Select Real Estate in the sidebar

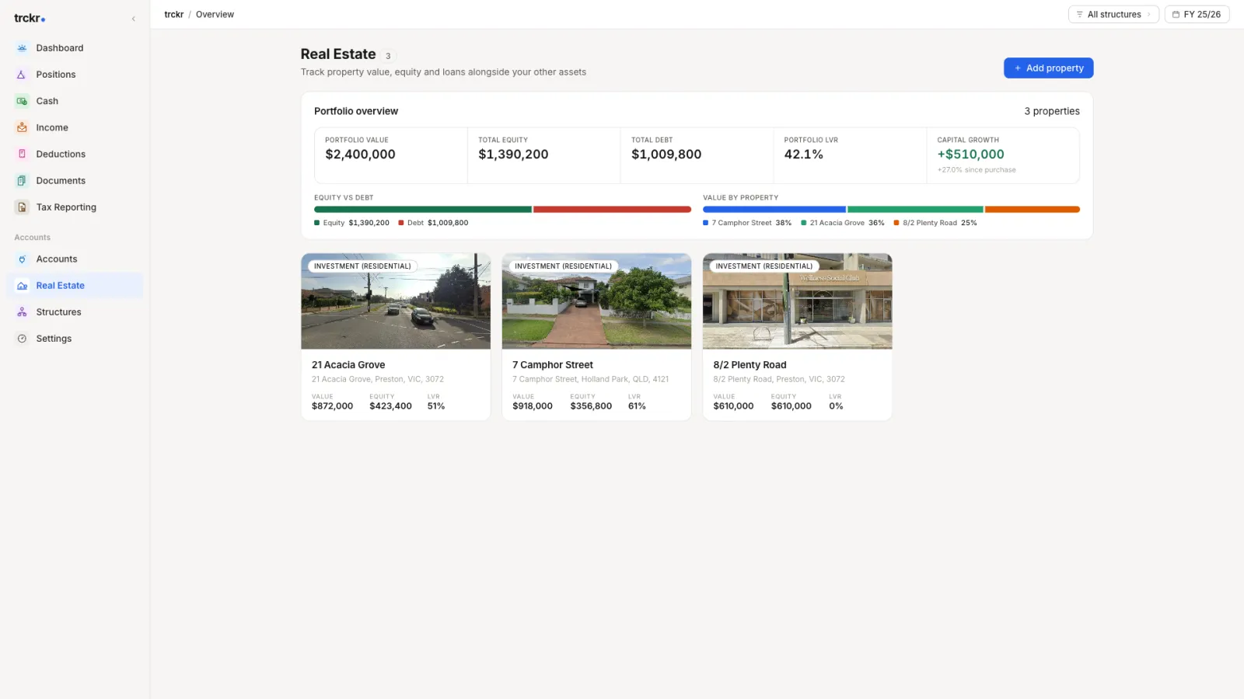click(x=75, y=286)
